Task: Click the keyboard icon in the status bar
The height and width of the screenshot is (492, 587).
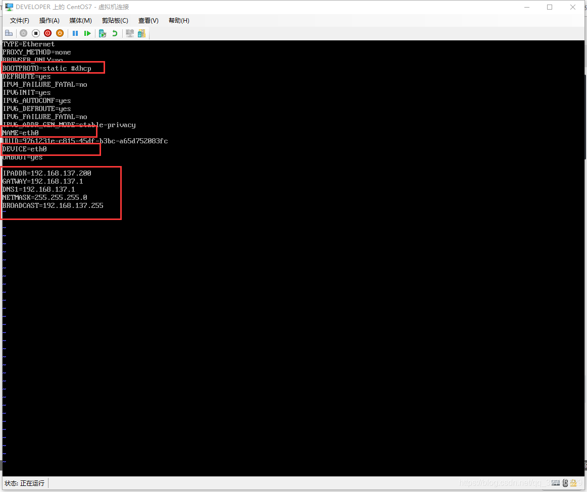Action: pos(555,483)
